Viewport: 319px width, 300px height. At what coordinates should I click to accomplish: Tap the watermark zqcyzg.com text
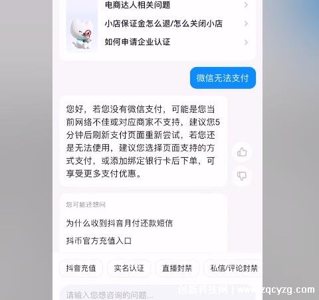(288, 289)
